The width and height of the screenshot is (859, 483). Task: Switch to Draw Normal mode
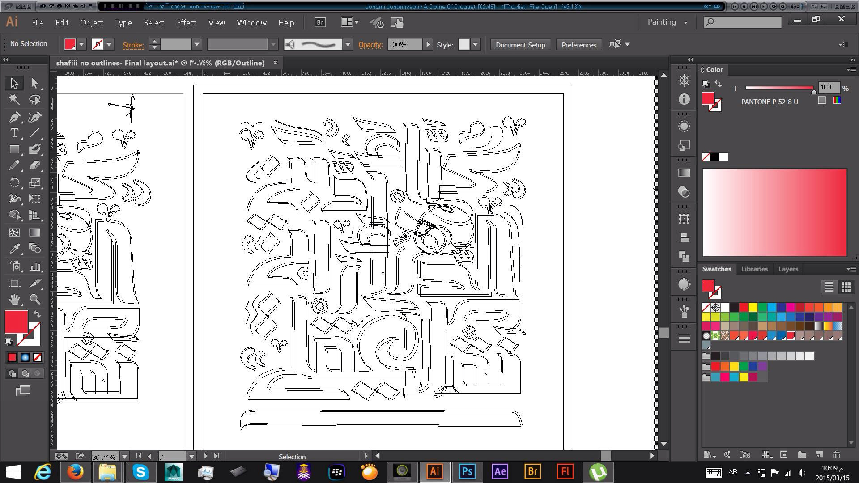click(x=12, y=374)
